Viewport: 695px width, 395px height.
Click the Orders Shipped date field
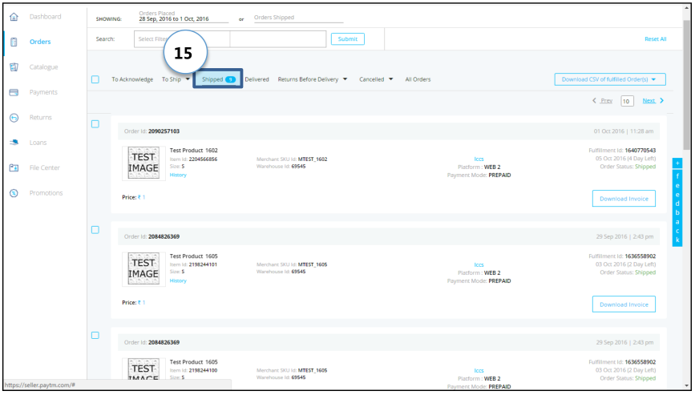[298, 18]
